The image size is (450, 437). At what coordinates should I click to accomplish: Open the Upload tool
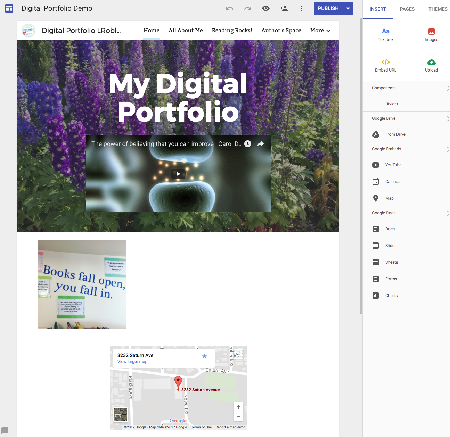point(431,65)
